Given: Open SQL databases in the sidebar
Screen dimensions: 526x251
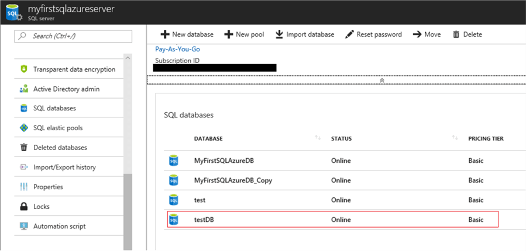Looking at the screenshot, I should point(54,108).
